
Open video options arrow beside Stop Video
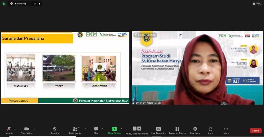point(34,129)
